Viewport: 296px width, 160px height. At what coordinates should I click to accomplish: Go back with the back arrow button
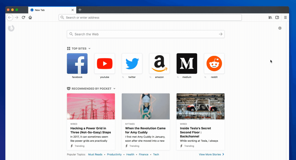(10, 18)
